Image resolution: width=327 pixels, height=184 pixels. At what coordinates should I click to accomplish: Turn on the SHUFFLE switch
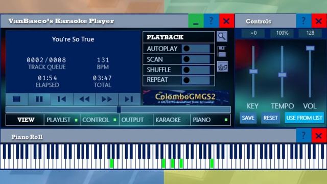195,70
